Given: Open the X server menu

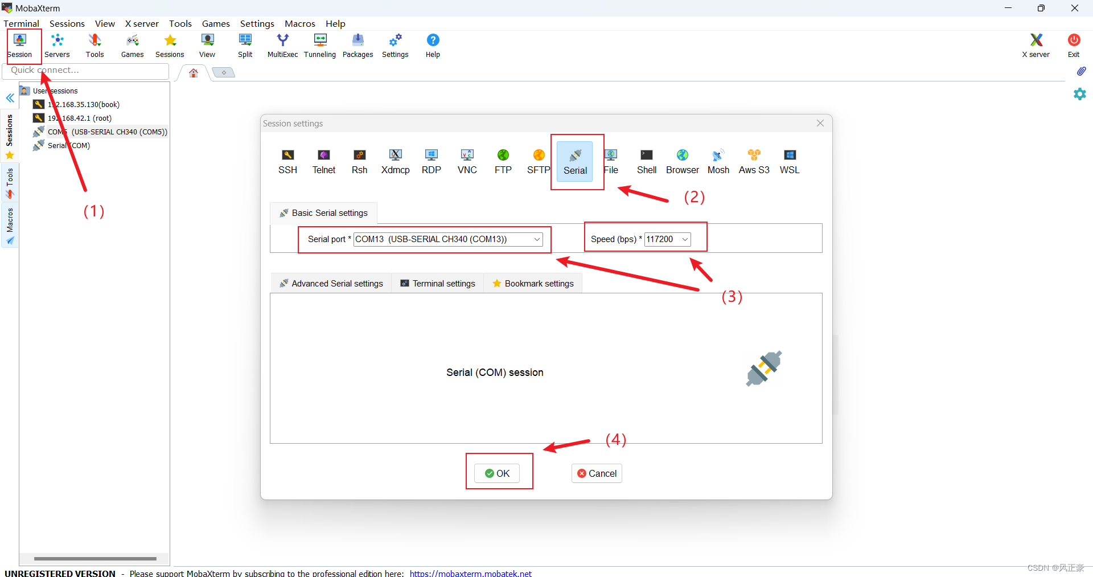Looking at the screenshot, I should tap(142, 23).
